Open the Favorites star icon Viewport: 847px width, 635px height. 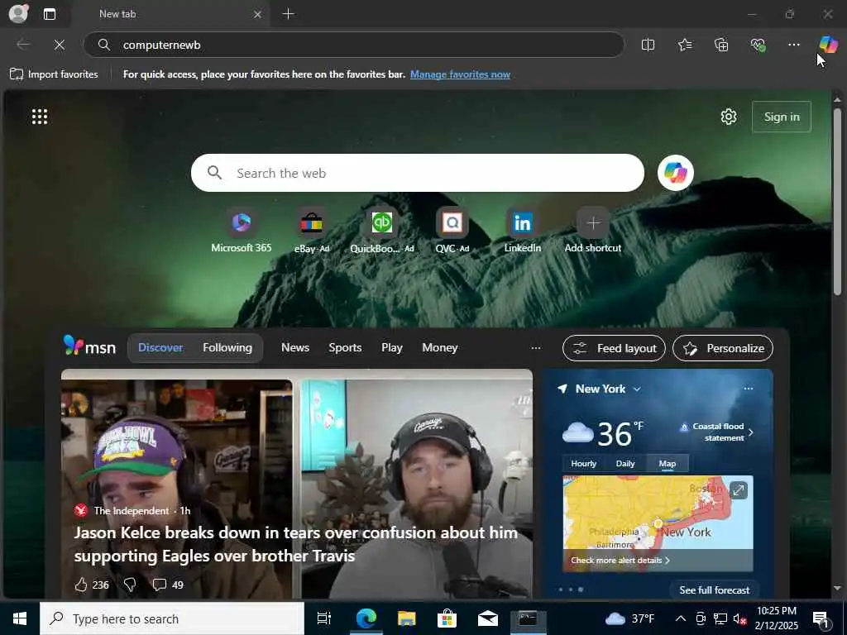click(684, 45)
